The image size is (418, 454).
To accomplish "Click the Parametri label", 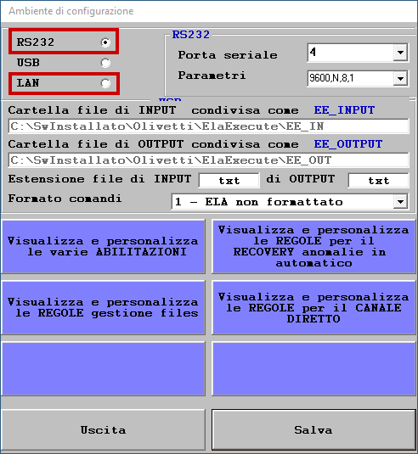I will coord(212,76).
